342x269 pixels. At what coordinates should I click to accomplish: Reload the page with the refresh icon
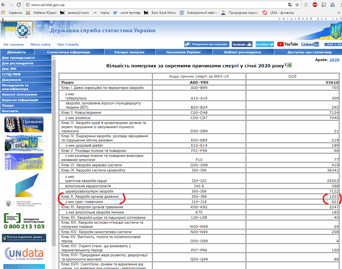click(19, 5)
